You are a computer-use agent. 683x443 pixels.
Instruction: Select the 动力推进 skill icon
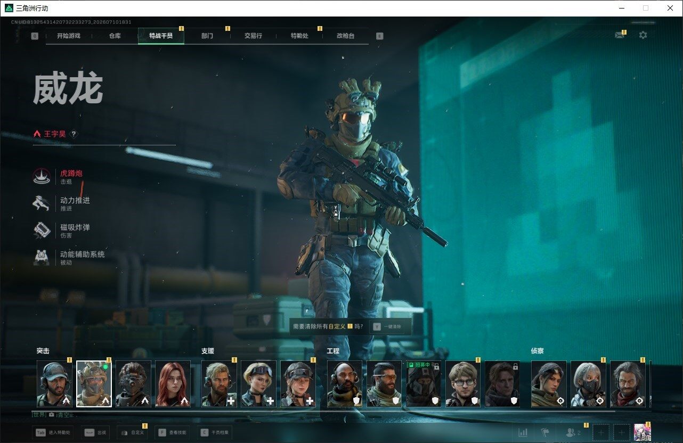click(x=42, y=203)
